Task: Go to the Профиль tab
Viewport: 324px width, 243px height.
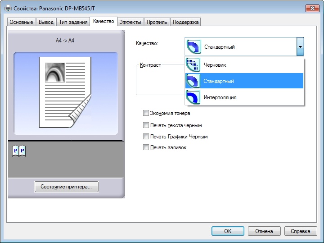Action: pos(157,22)
